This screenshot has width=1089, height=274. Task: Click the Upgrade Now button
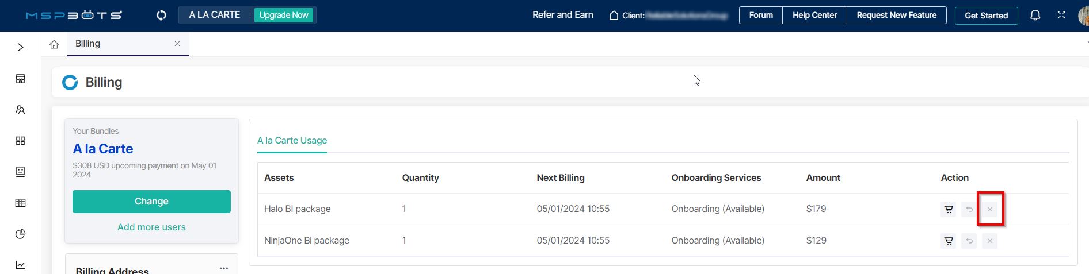284,16
